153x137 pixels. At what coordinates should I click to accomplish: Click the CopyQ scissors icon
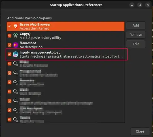pos(16,36)
